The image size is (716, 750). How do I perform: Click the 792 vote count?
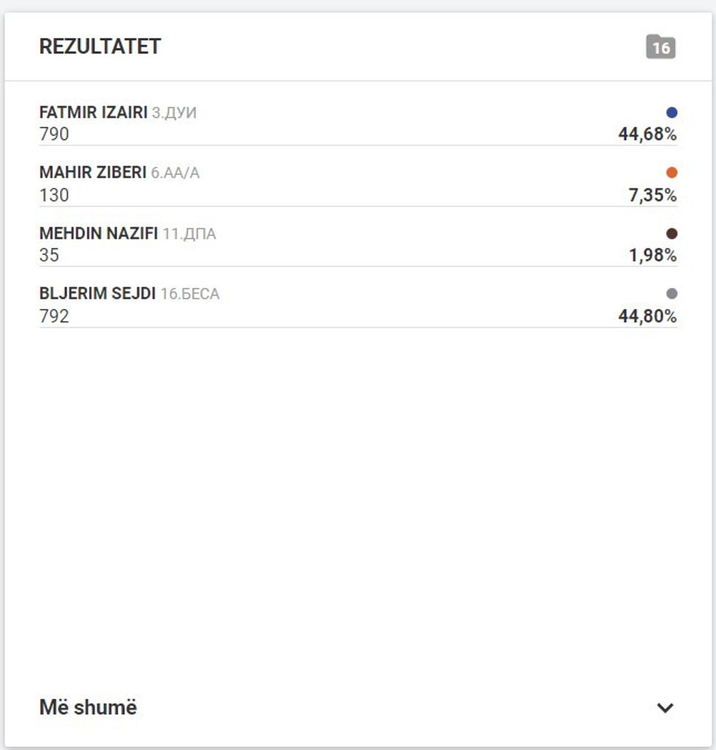pyautogui.click(x=54, y=317)
